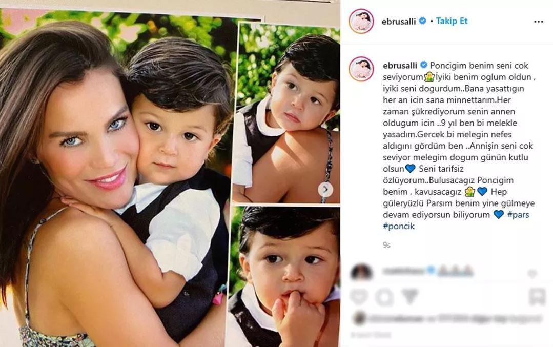Open the three-dot more options menu
553x347 pixels.
[539, 22]
